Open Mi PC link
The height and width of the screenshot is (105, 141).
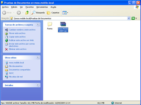click(11, 73)
